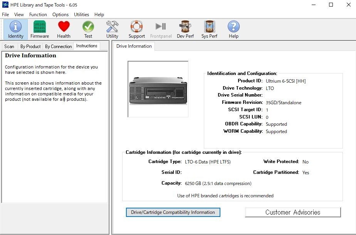Open the Help menu in menu bar
Viewport: 356px width, 235px height.
(99, 15)
